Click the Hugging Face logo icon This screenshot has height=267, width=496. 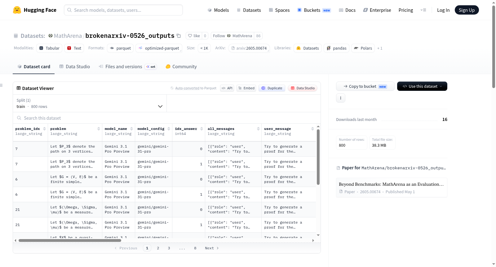(x=17, y=10)
